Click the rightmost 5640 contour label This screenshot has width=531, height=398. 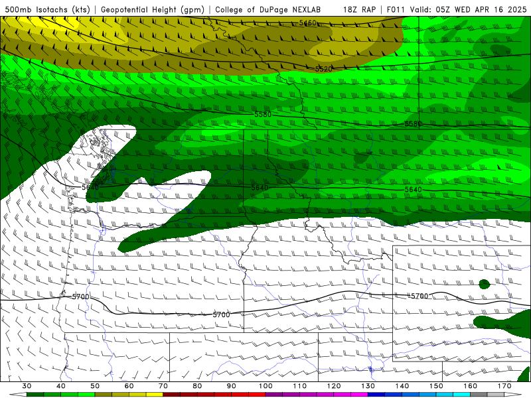coord(413,190)
